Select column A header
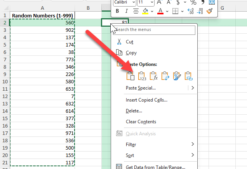247x169 pixels. (x=42, y=8)
